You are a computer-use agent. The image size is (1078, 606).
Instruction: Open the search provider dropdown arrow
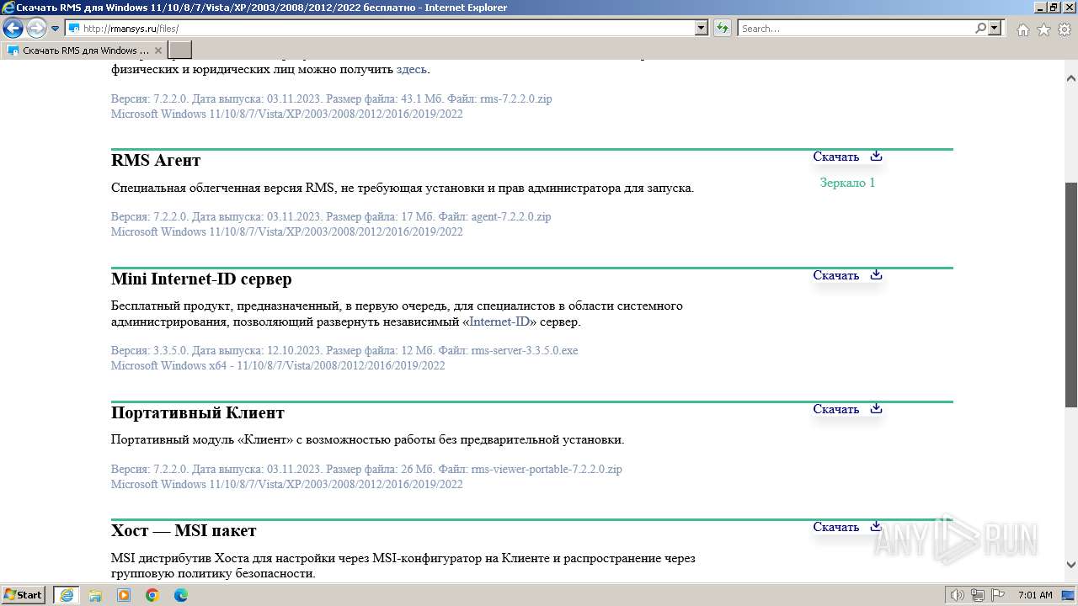995,29
